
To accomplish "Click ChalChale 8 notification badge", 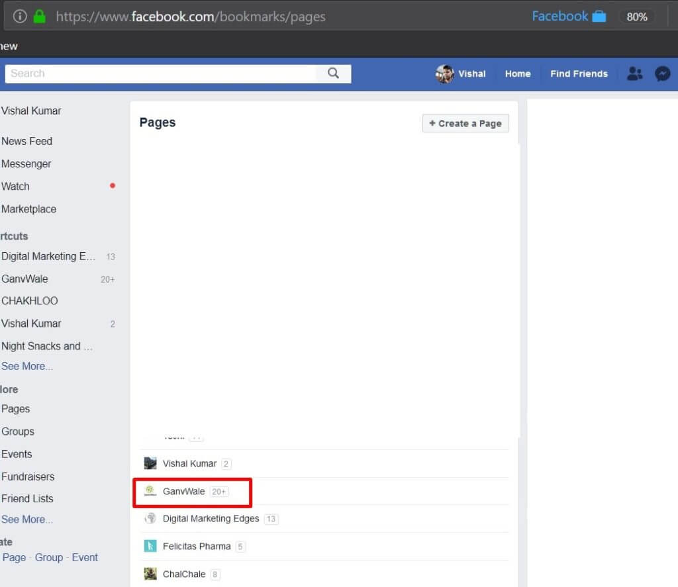I will pyautogui.click(x=215, y=575).
